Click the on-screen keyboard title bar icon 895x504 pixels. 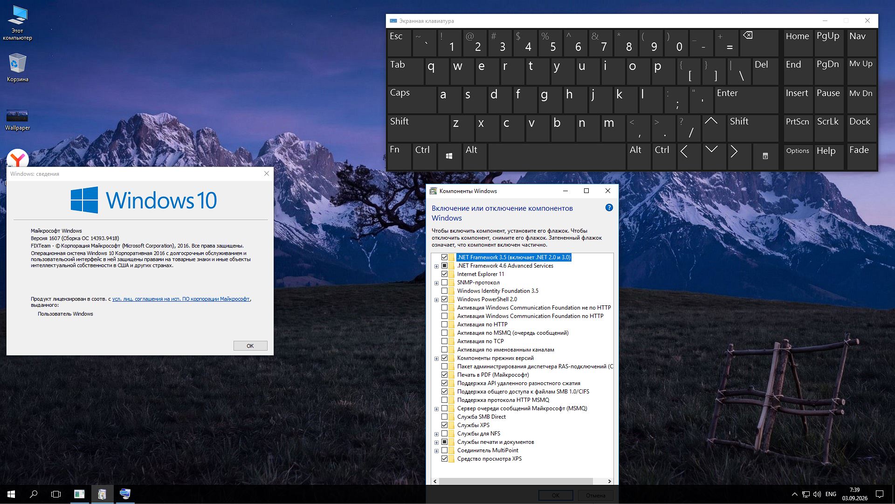click(x=393, y=21)
